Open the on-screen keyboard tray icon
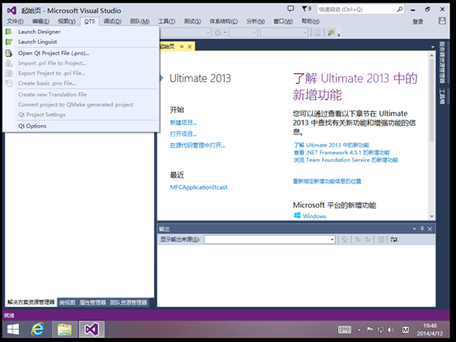The image size is (456, 342). coord(345,330)
